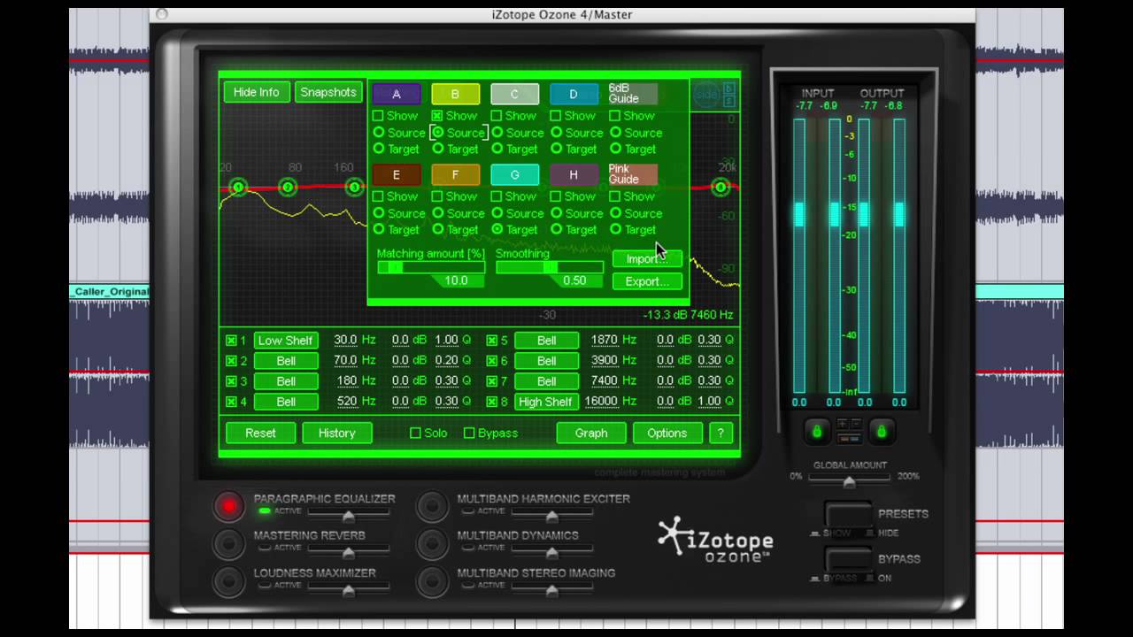This screenshot has height=637, width=1133.
Task: Select the Pink Guide snapshot
Action: coord(633,174)
